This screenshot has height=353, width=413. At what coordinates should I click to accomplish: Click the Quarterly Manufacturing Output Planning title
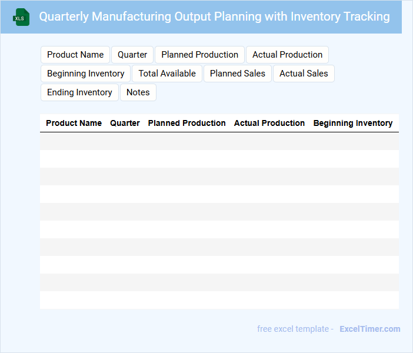coord(214,16)
